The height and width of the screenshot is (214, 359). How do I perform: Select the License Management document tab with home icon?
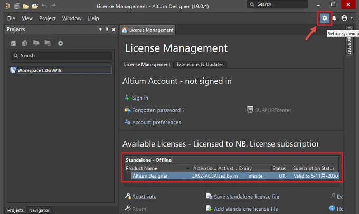click(147, 30)
